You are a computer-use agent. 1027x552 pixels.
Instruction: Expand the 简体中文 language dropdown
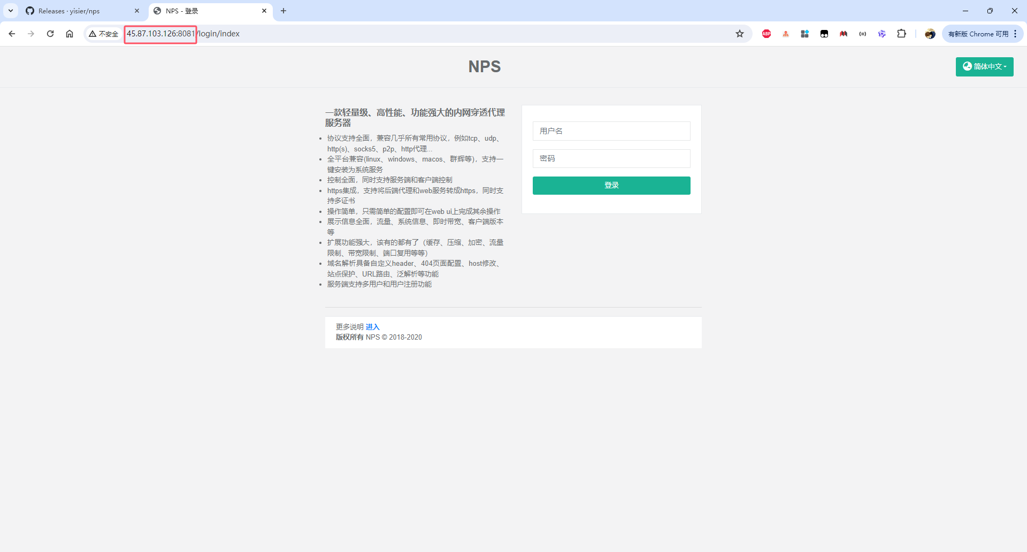coord(984,67)
